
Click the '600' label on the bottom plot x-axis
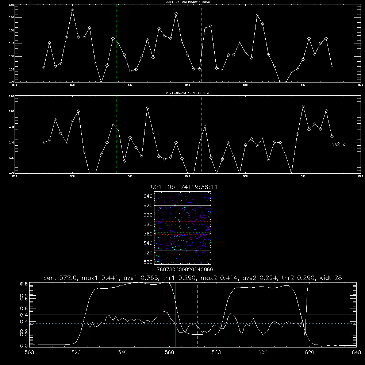[x=263, y=353]
